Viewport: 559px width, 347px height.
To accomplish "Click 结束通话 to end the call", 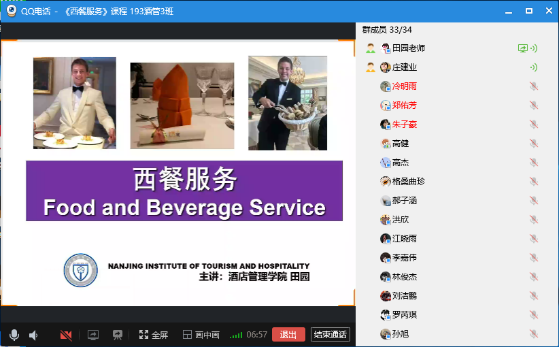I will tap(330, 335).
